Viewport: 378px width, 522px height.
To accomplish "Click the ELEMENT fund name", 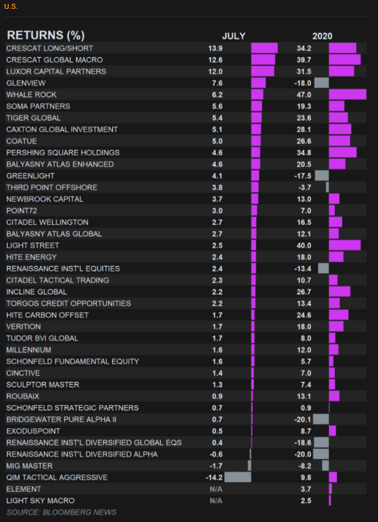I will (x=24, y=489).
